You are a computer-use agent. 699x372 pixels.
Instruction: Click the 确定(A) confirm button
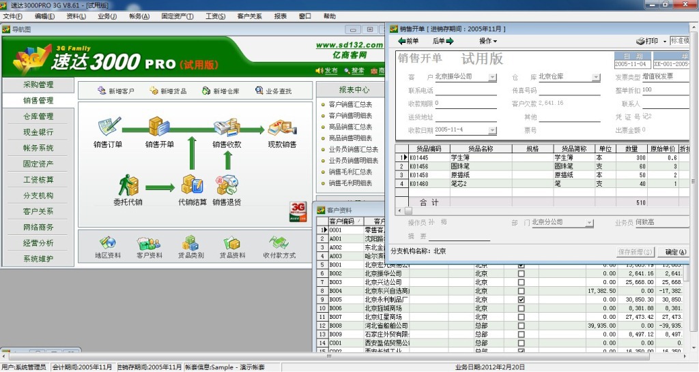[675, 252]
